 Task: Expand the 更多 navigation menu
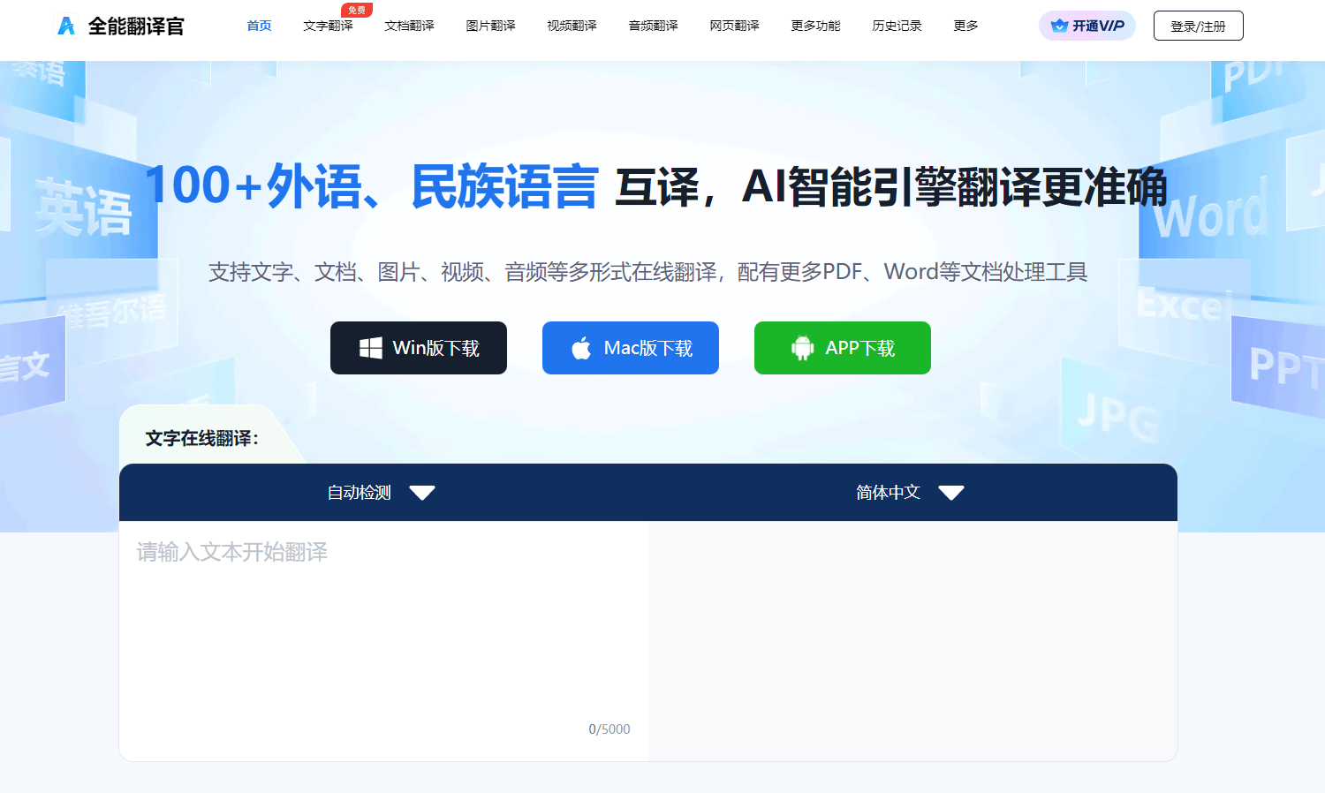pyautogui.click(x=965, y=26)
